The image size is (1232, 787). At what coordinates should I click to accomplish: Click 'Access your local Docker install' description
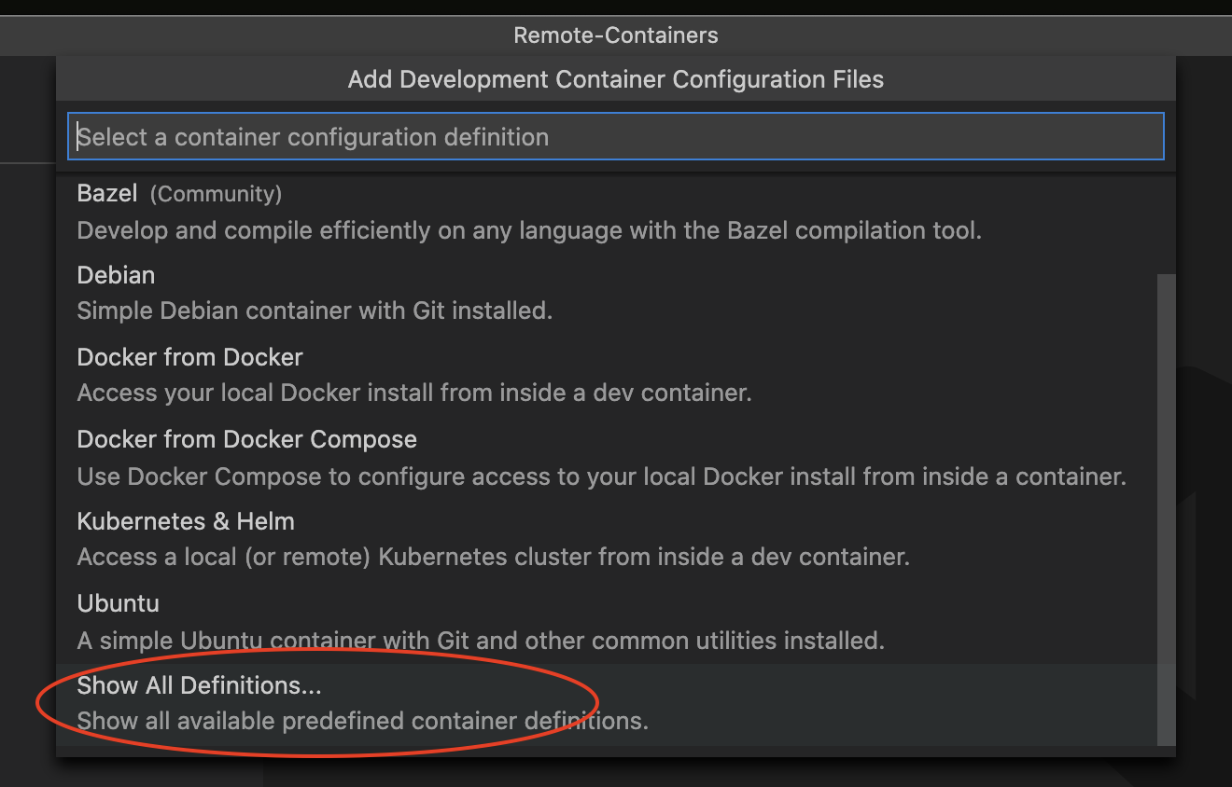[414, 393]
